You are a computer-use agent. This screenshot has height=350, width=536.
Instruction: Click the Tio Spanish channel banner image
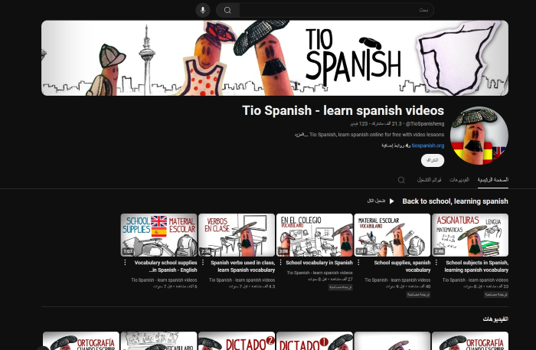pos(275,57)
